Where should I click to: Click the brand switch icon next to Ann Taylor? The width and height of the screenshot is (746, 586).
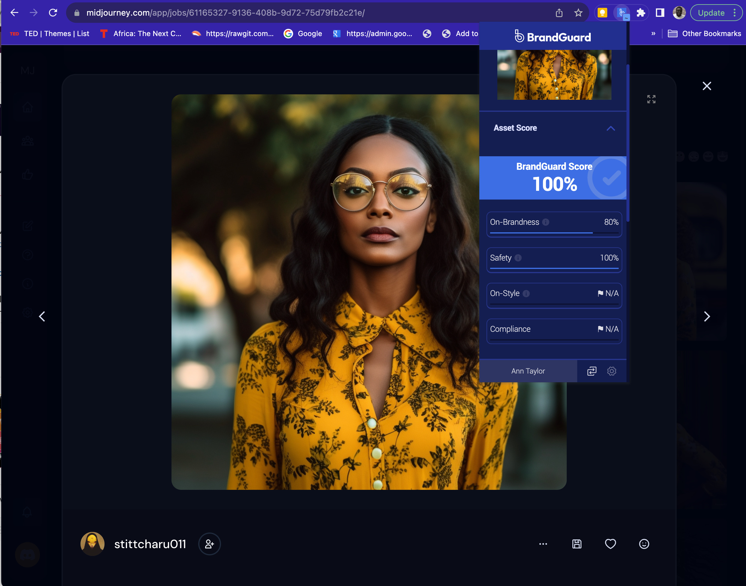[591, 371]
